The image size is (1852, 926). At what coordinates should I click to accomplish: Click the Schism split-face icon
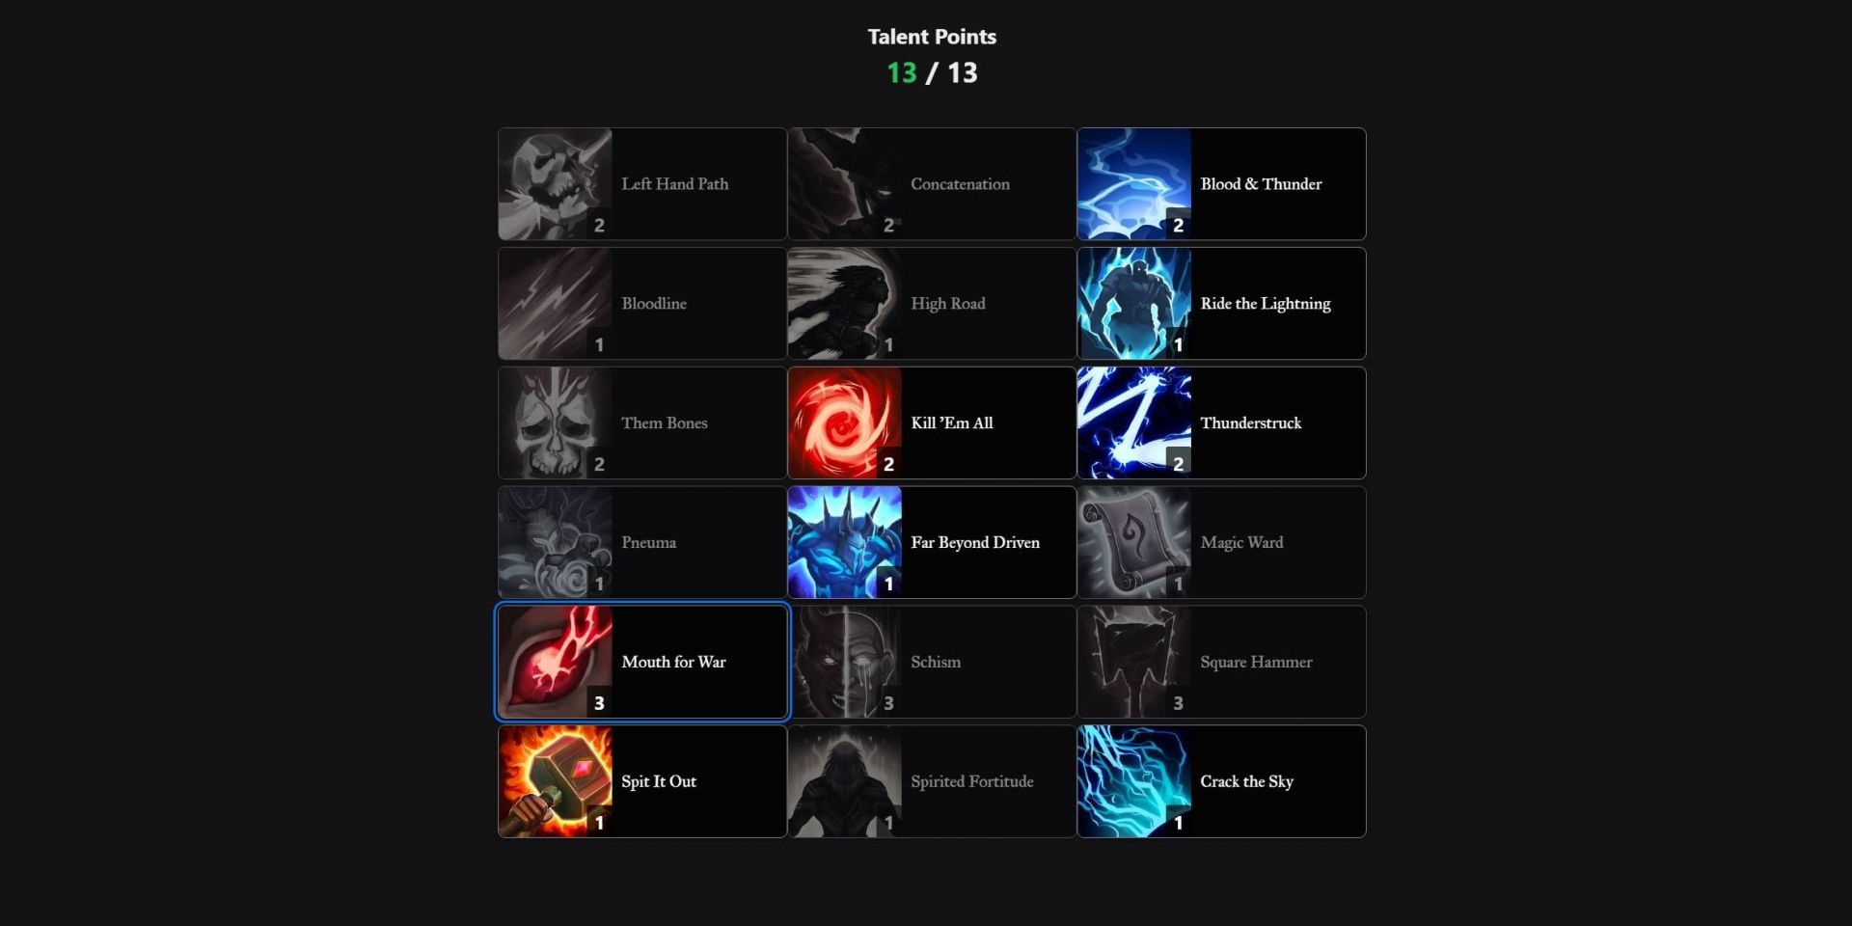coord(844,663)
